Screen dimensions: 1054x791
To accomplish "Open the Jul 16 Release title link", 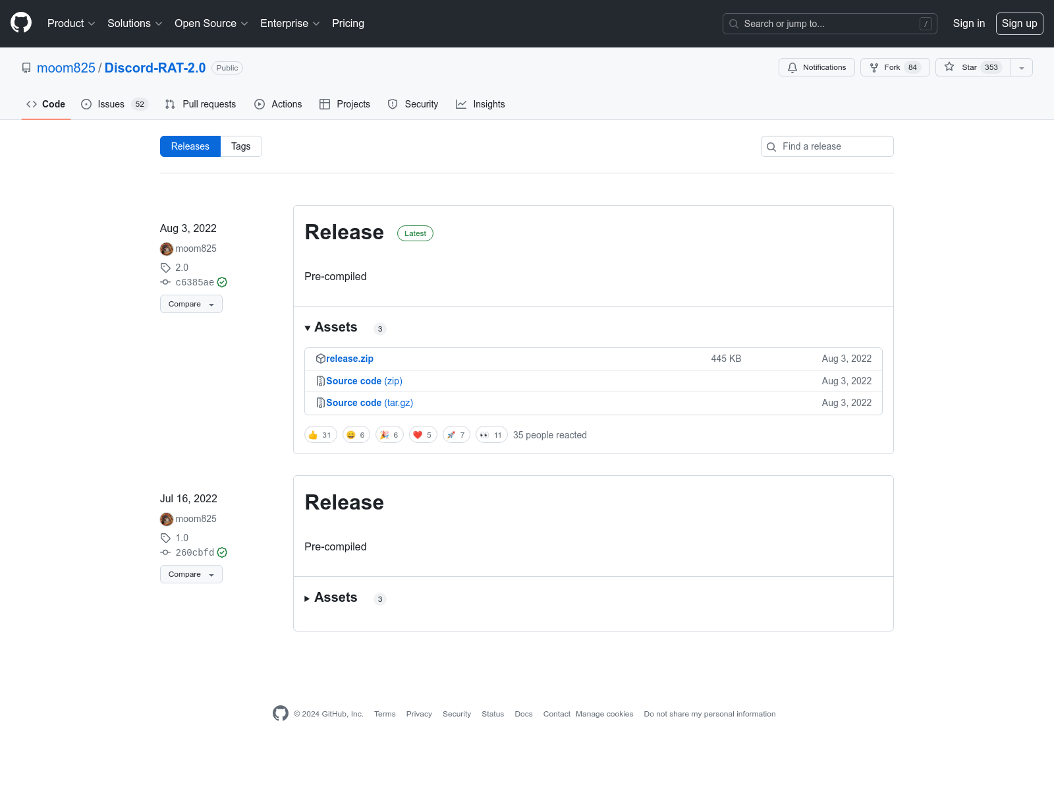I will 344,502.
